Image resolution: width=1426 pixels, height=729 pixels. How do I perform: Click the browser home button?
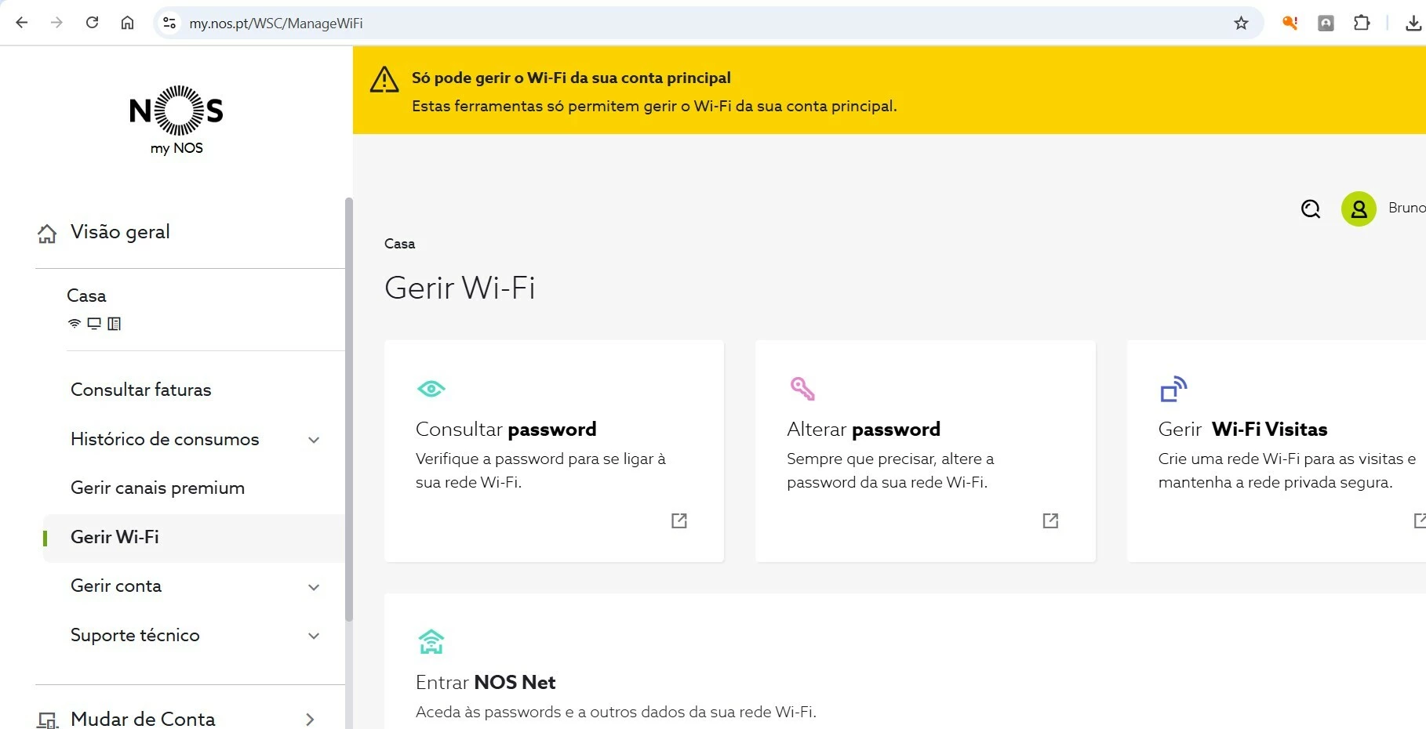click(x=127, y=23)
